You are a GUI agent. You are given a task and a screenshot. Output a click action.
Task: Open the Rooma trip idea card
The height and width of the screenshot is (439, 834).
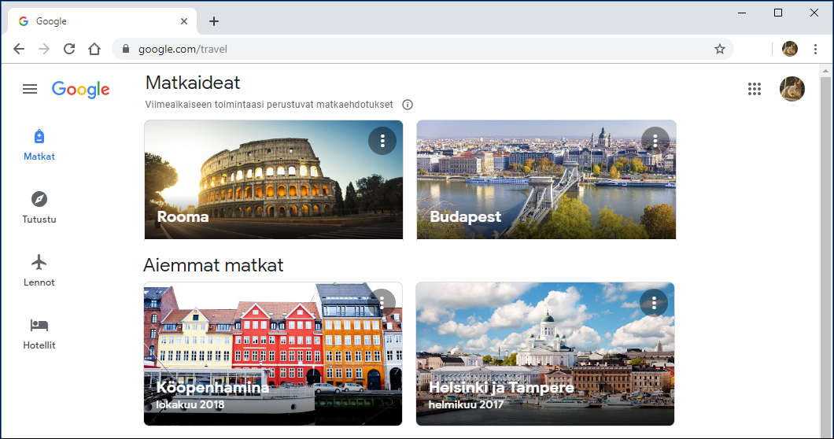[273, 180]
